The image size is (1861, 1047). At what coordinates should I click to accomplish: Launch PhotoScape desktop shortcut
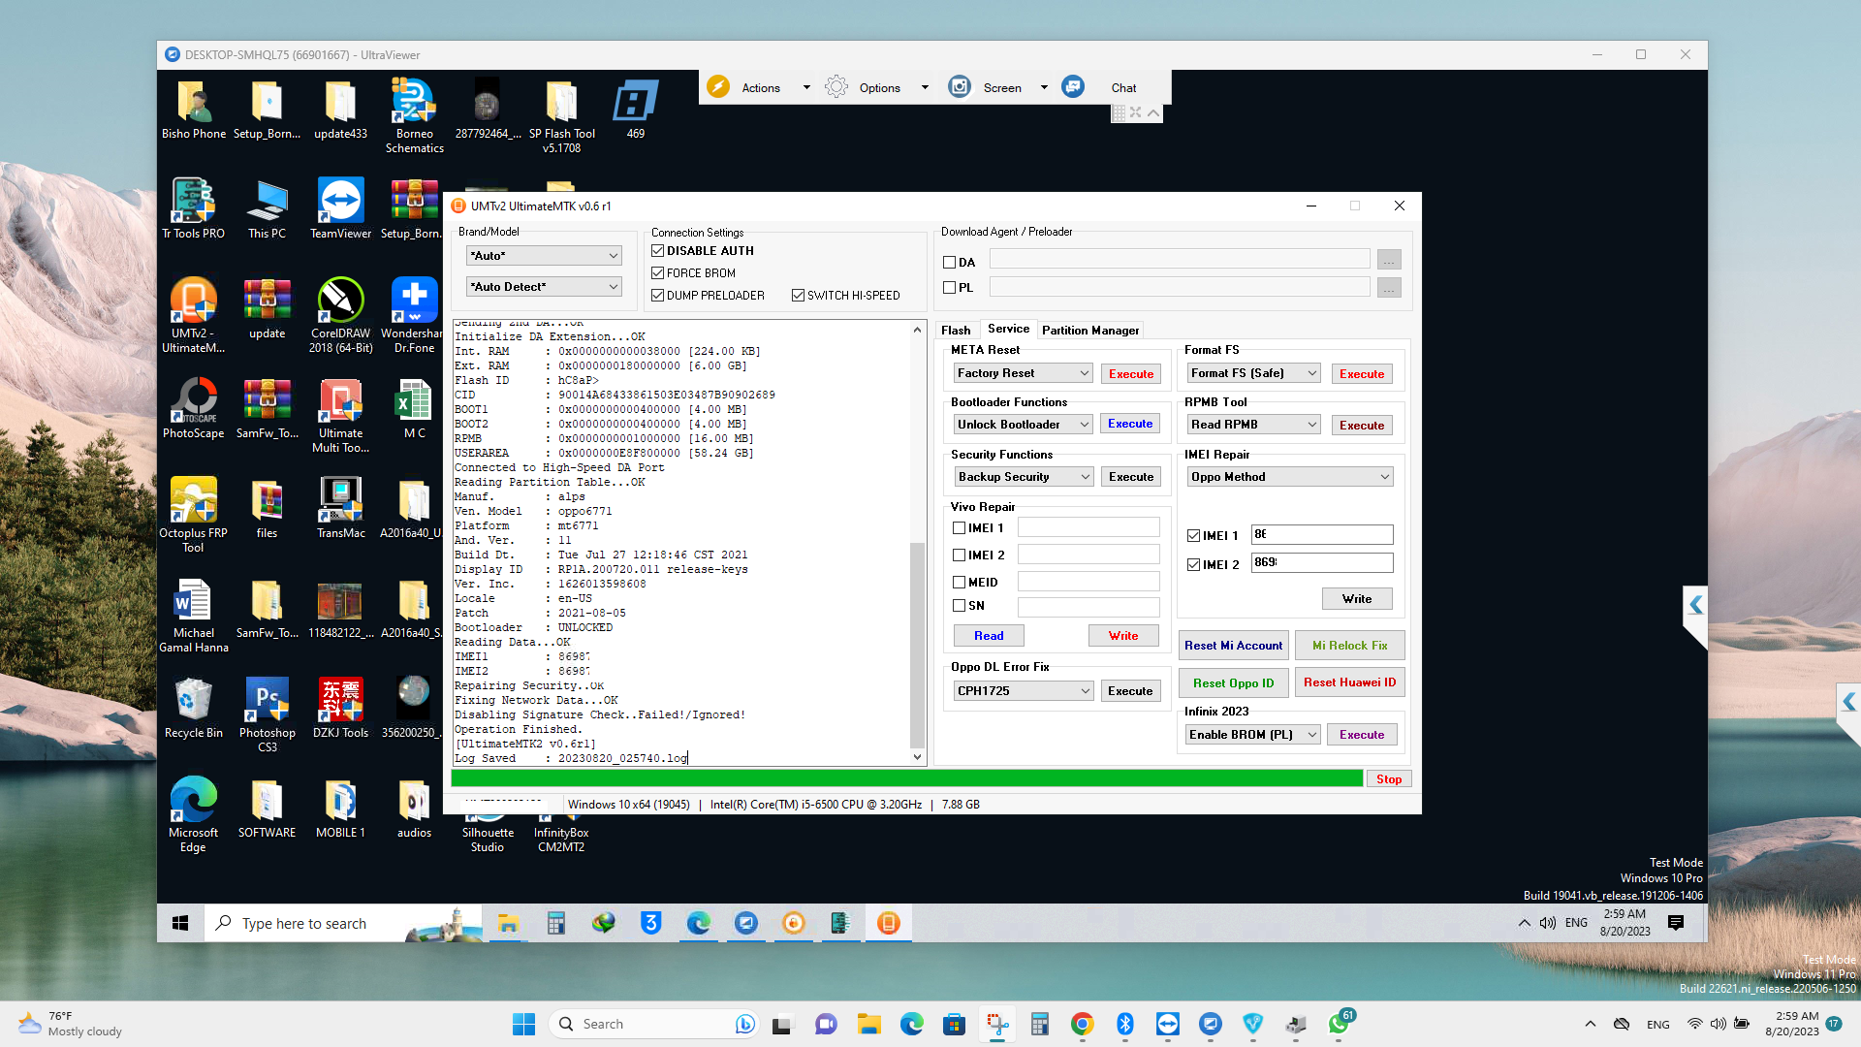(x=193, y=408)
